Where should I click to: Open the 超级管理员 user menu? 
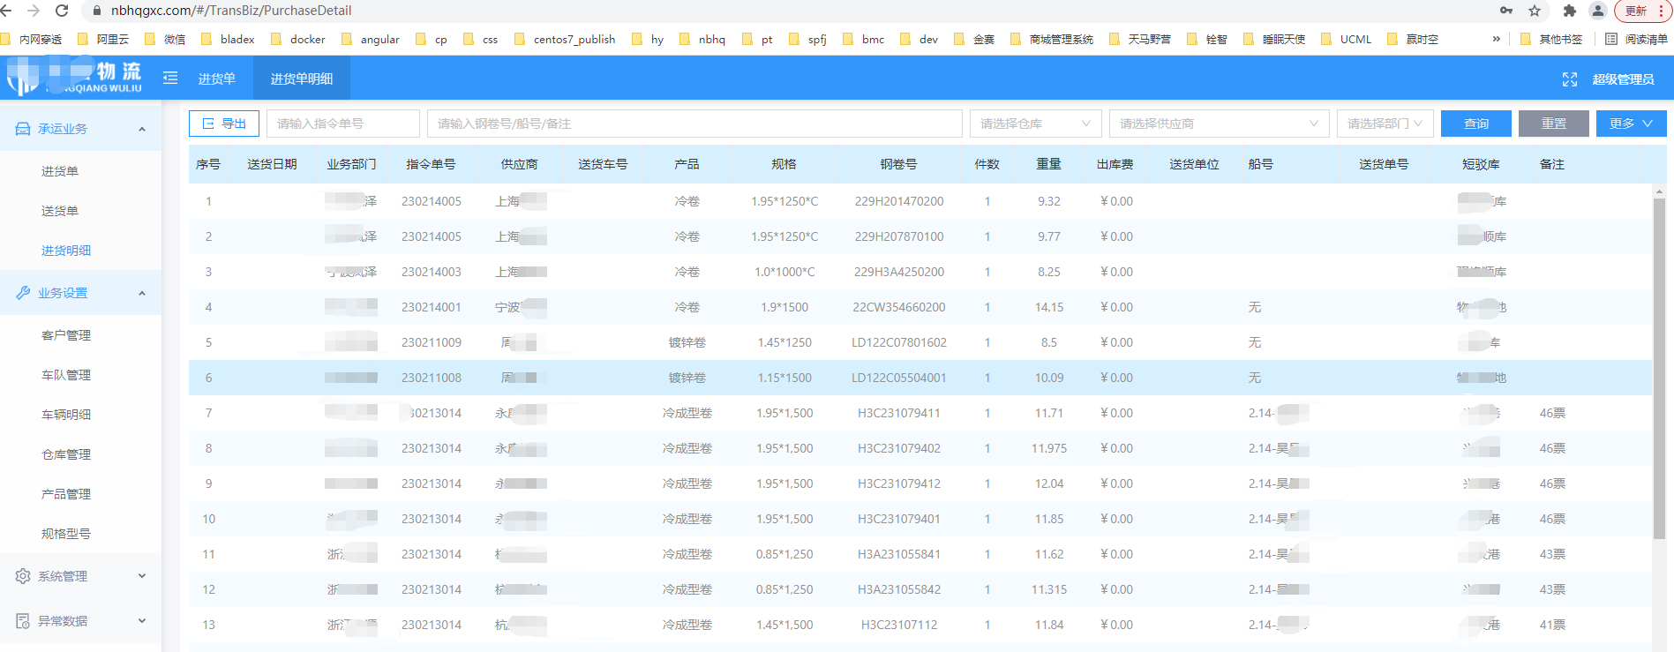click(x=1623, y=79)
